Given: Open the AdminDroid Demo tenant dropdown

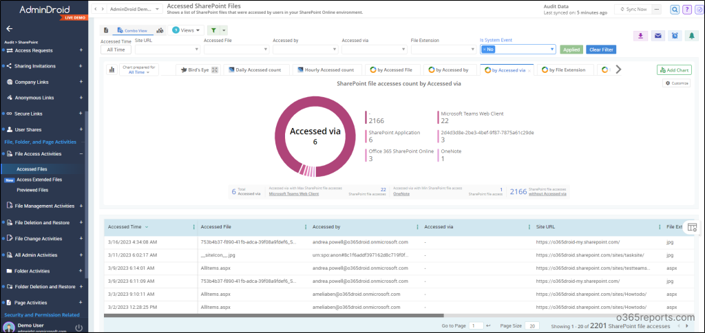Looking at the screenshot, I should pos(136,9).
